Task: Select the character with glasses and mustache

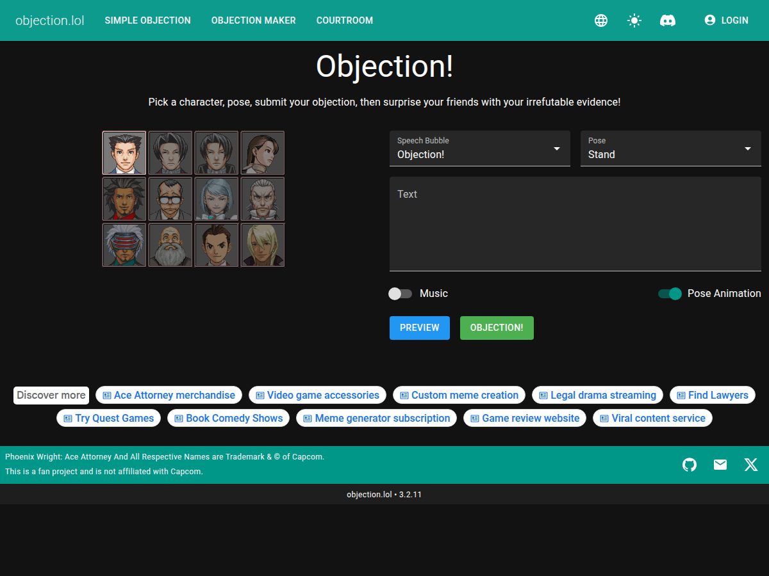Action: pos(170,199)
